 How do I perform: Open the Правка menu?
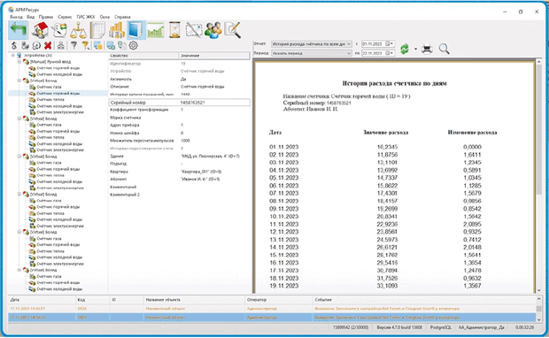(46, 17)
